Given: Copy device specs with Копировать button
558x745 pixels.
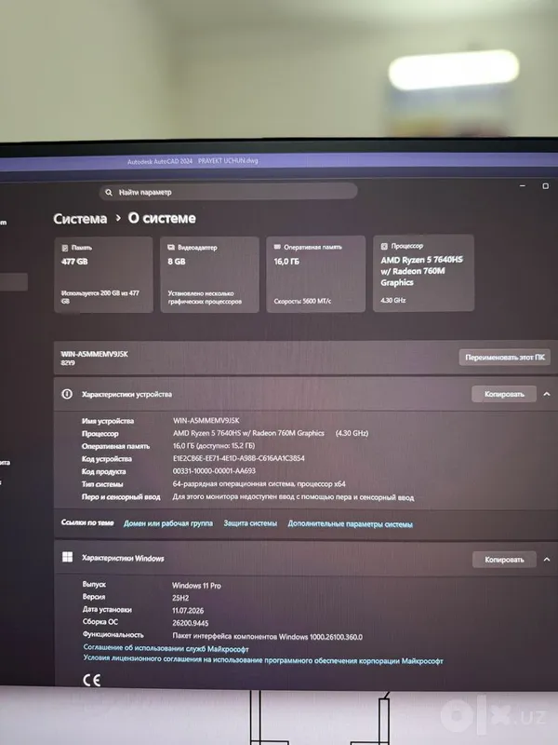Looking at the screenshot, I should (504, 394).
